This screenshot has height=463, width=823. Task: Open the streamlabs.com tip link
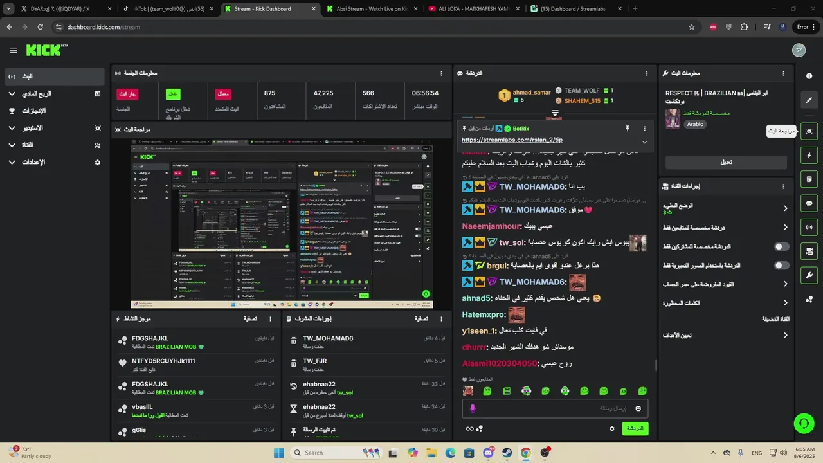(x=512, y=140)
